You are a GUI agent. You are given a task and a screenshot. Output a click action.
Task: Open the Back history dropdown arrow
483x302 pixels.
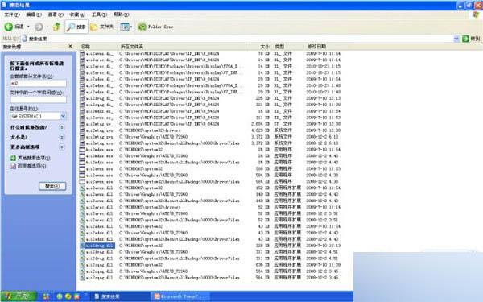(x=28, y=27)
